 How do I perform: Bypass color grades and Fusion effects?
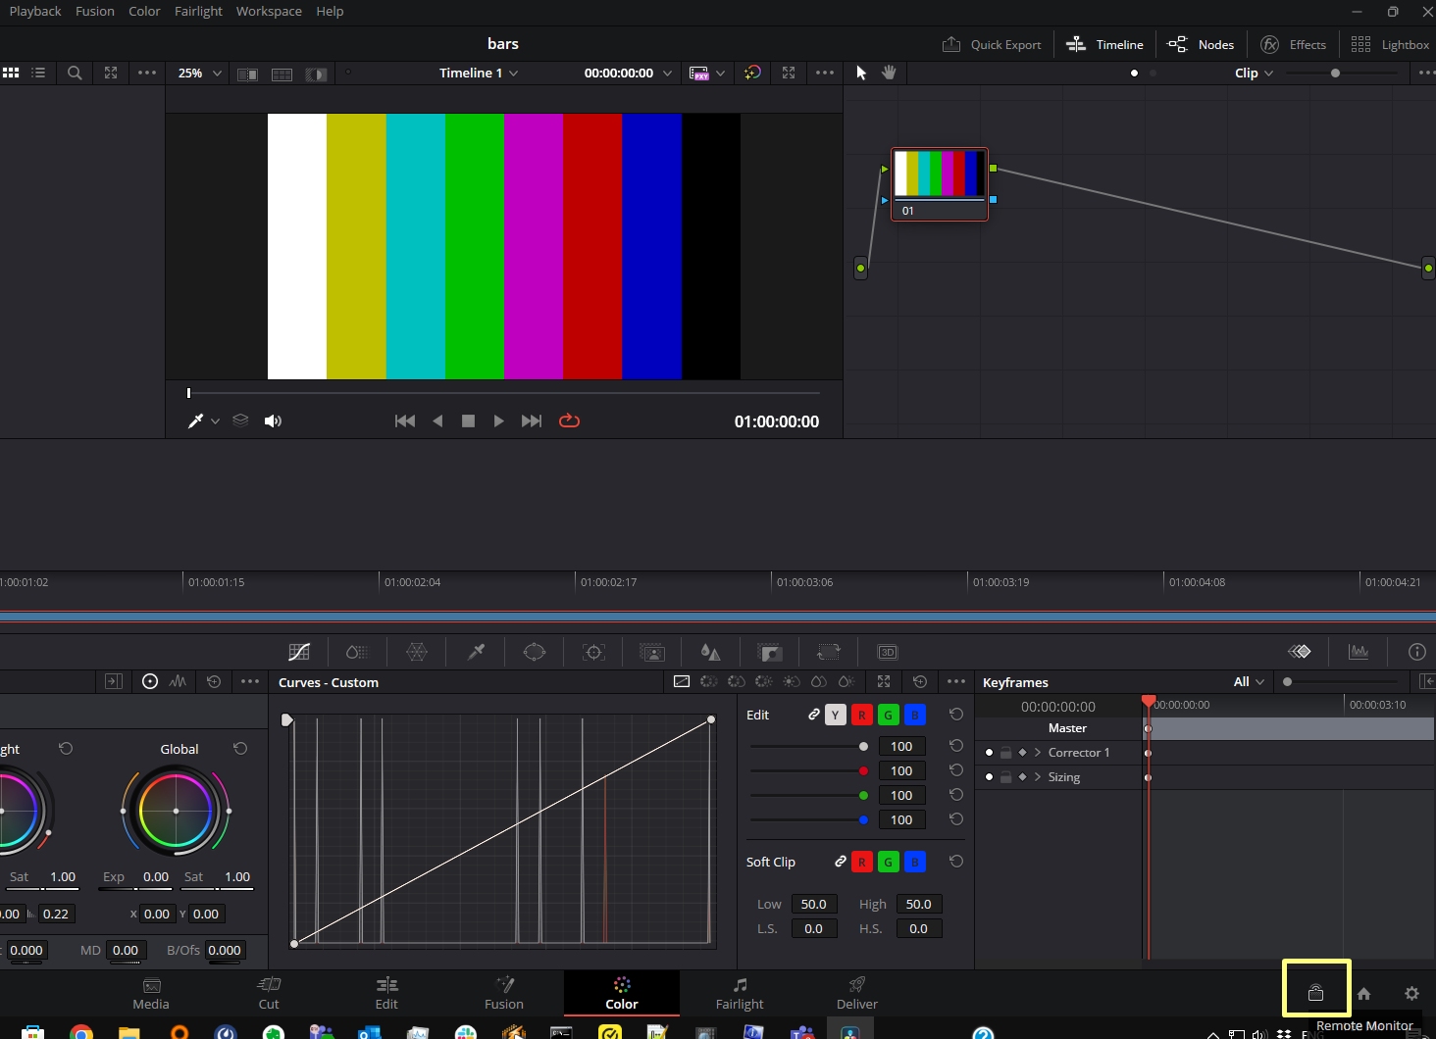coord(752,73)
